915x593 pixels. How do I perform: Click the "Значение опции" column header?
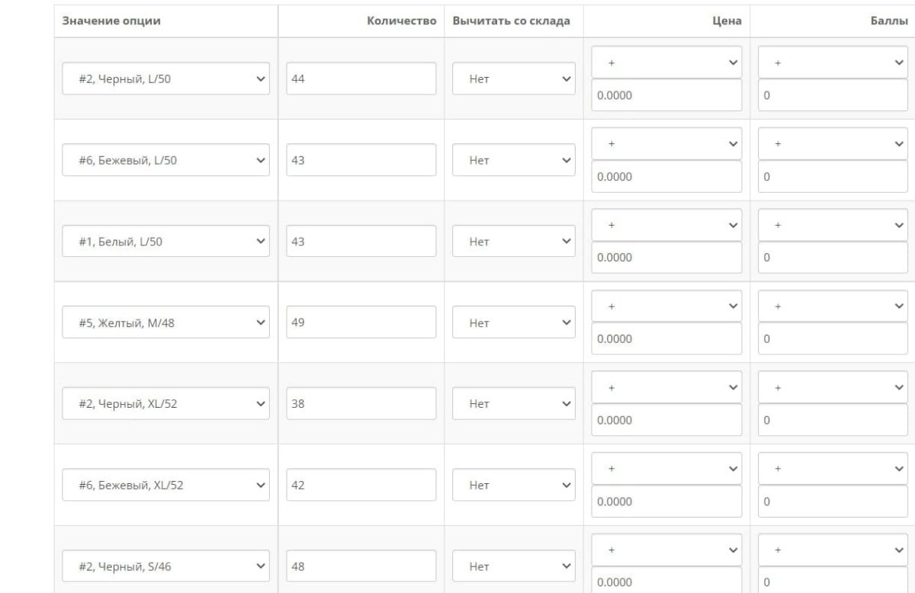coord(111,21)
